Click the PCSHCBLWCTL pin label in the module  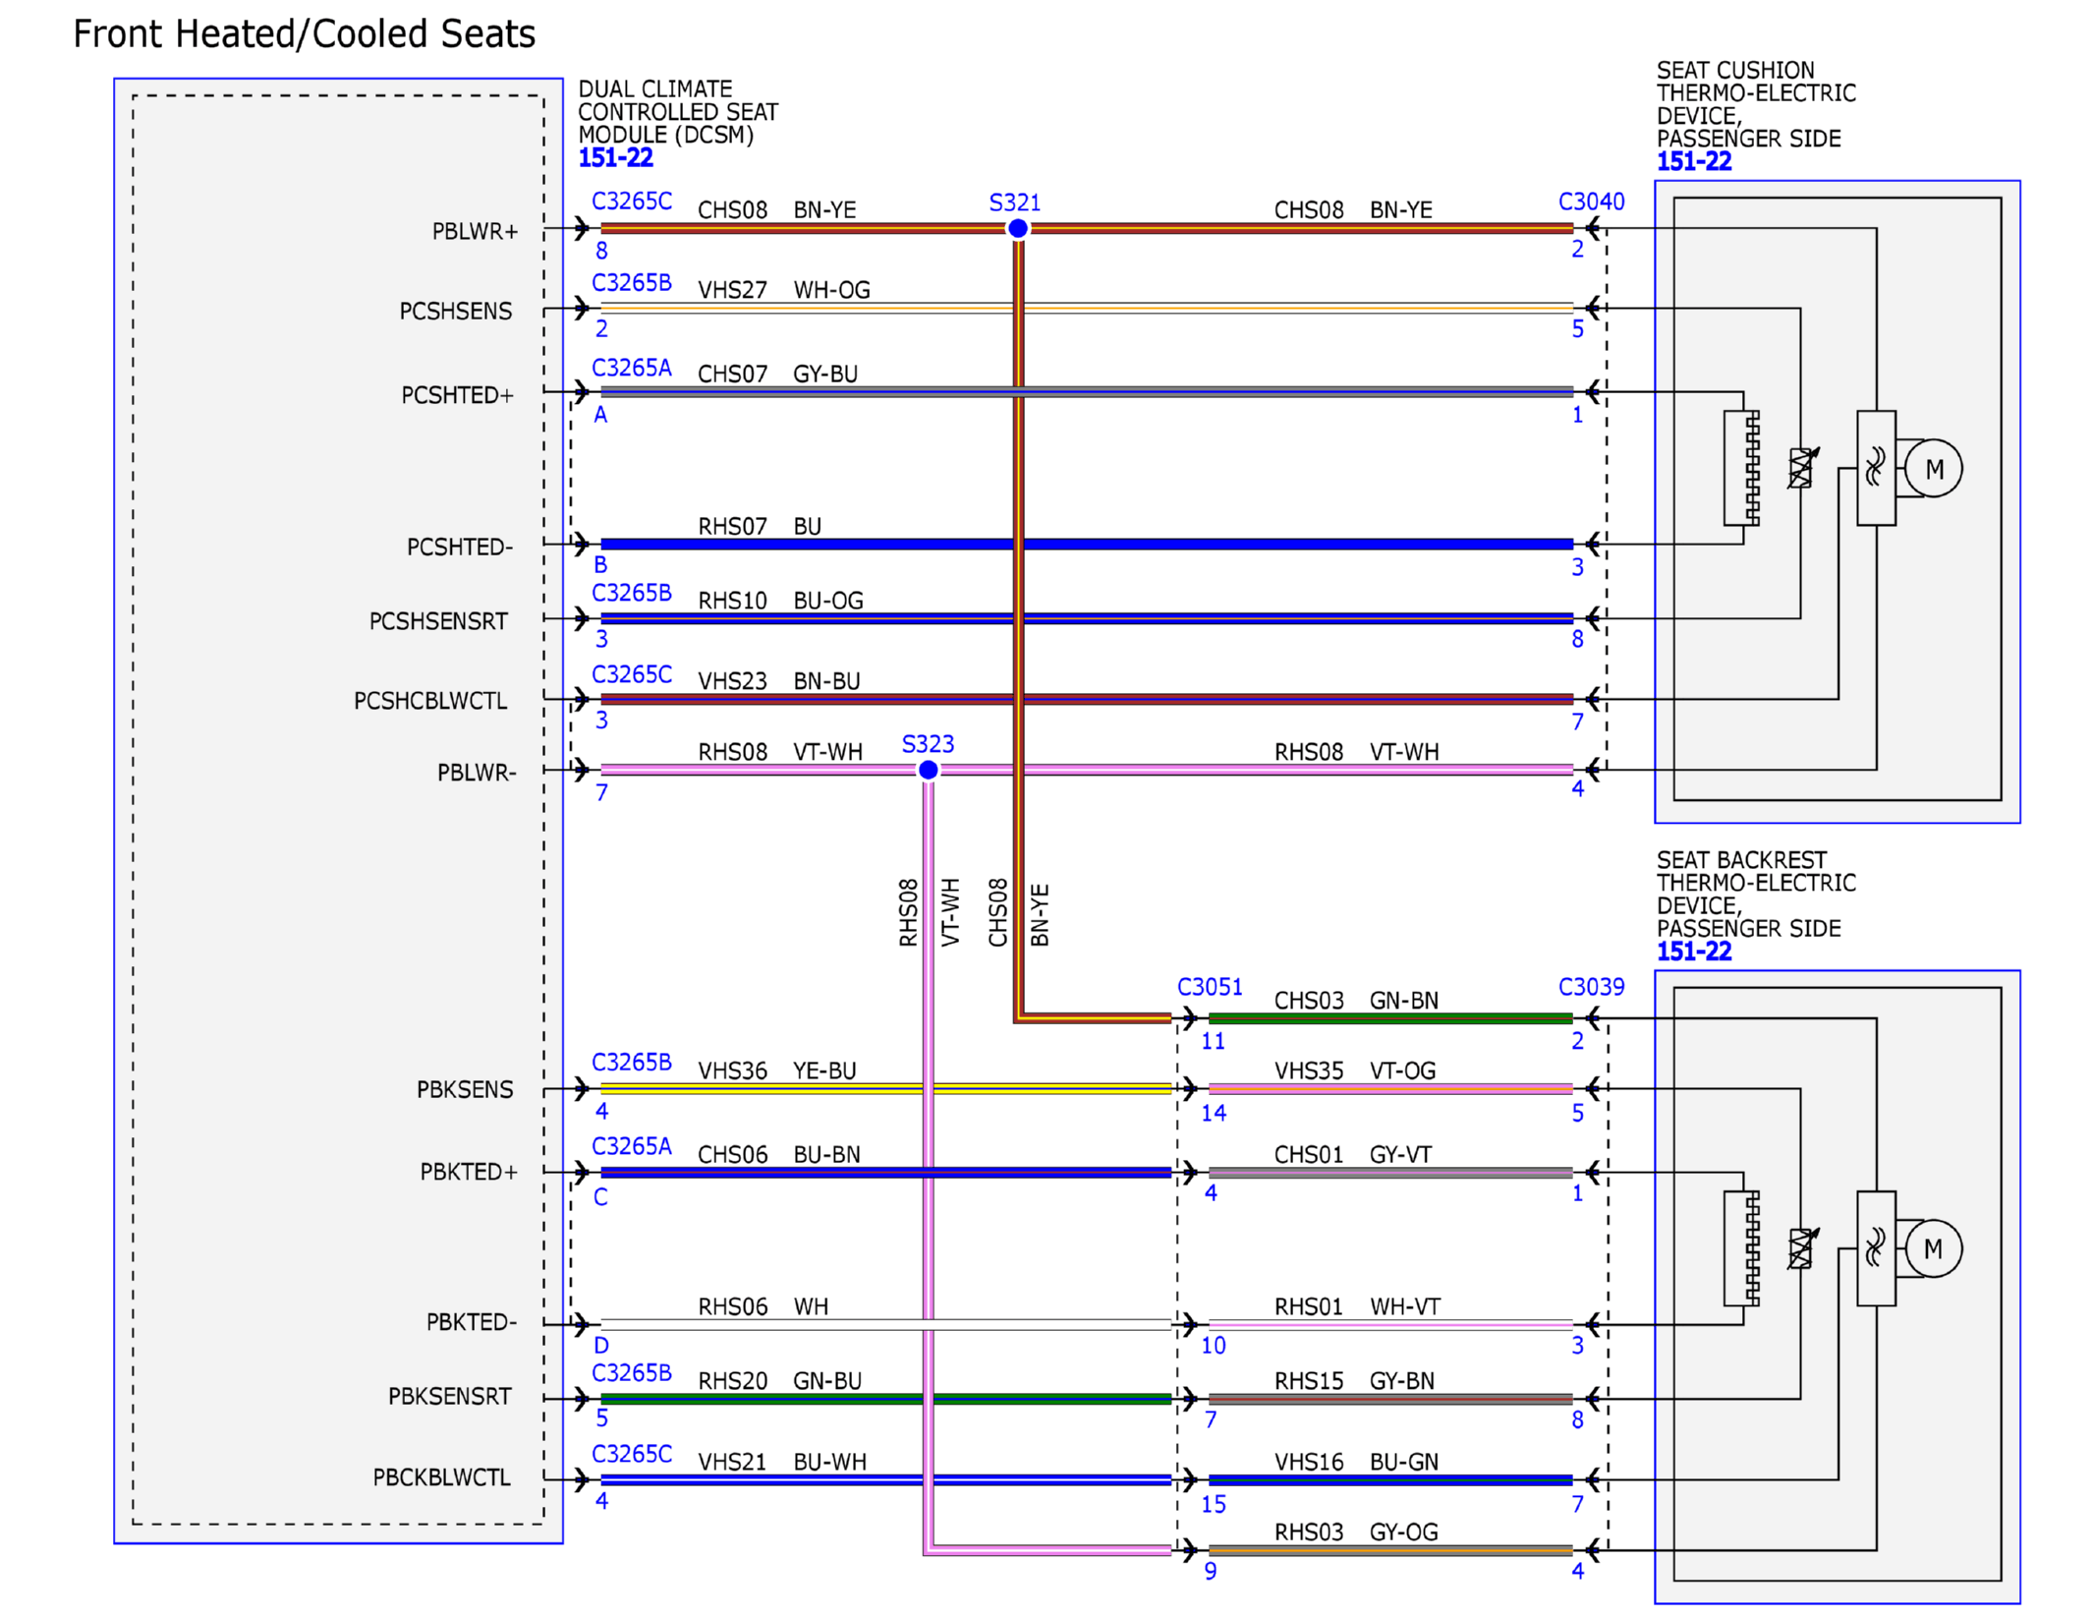[430, 701]
